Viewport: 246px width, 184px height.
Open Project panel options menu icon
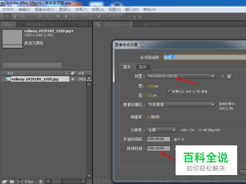pos(84,24)
